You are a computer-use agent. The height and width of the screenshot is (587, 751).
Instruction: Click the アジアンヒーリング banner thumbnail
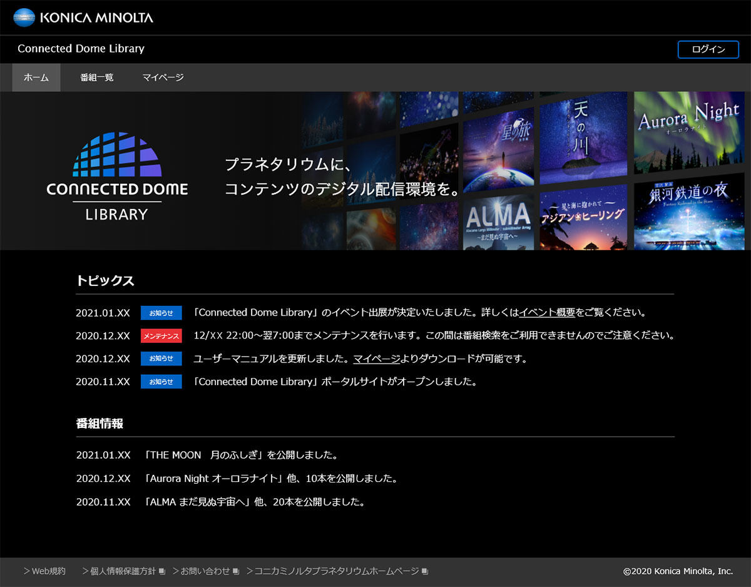tap(583, 218)
